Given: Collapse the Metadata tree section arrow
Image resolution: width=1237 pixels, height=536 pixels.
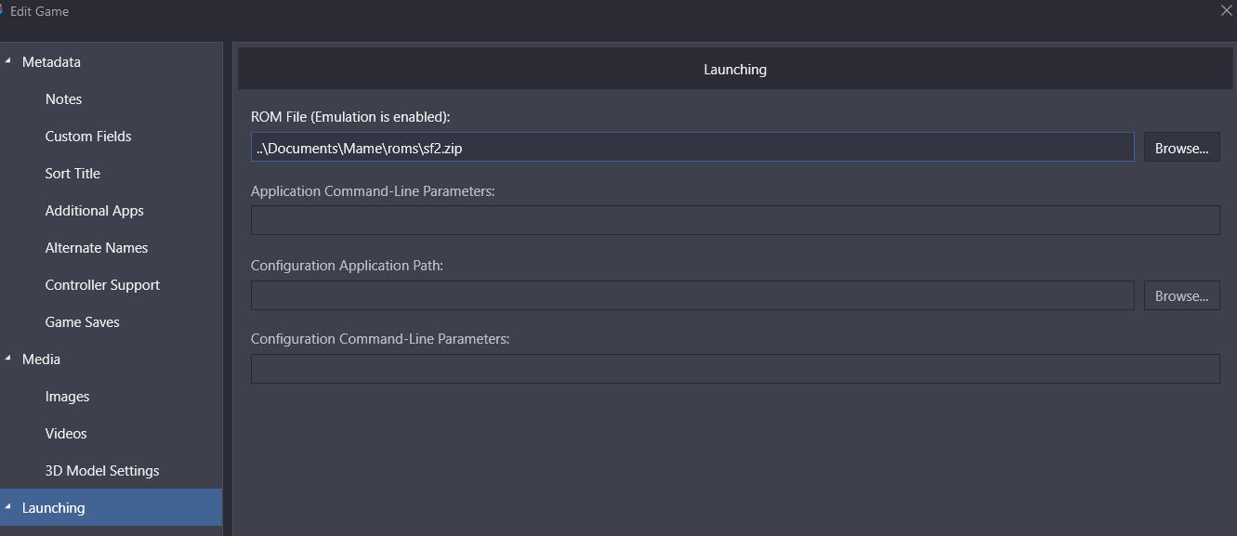Looking at the screenshot, I should coord(8,61).
